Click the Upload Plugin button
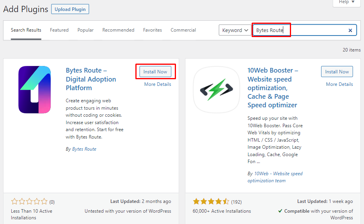The image size is (364, 224). click(70, 9)
